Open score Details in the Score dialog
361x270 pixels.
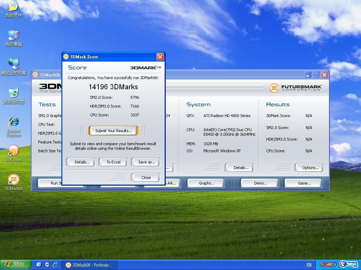pyautogui.click(x=82, y=162)
